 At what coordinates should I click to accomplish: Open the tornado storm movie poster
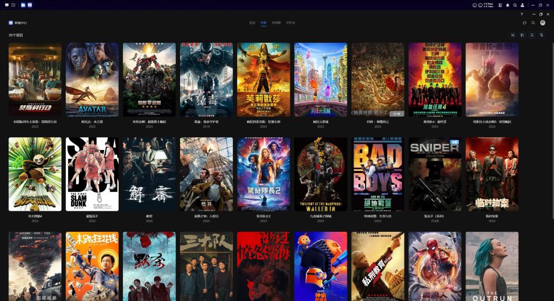pos(35,267)
